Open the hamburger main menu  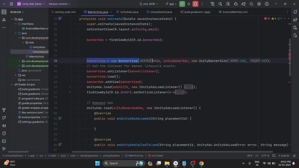11,4
